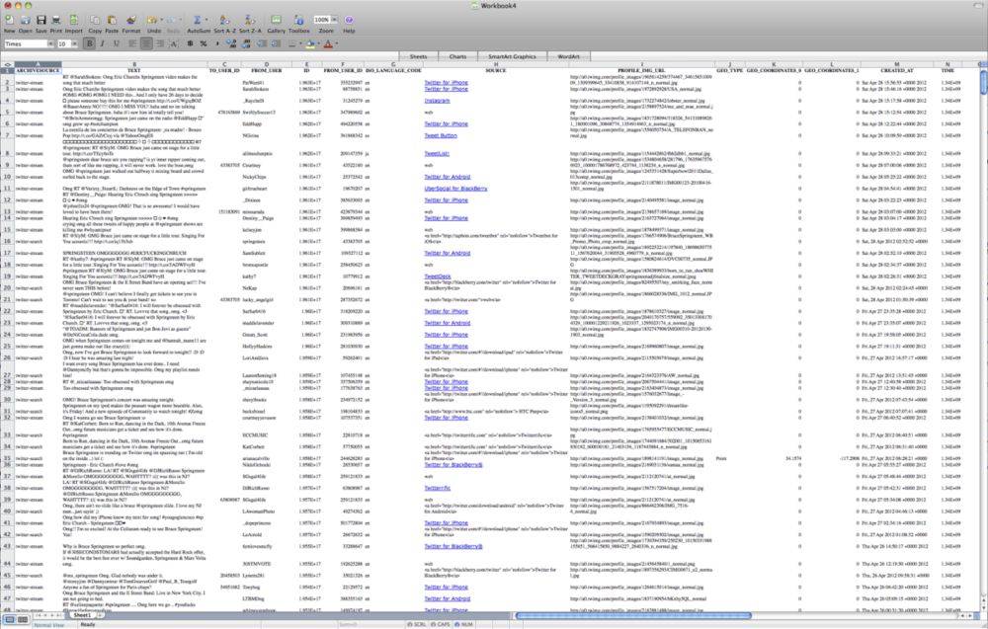Open the Toolbox panel
Viewport: 988px width, 629px height.
[299, 22]
